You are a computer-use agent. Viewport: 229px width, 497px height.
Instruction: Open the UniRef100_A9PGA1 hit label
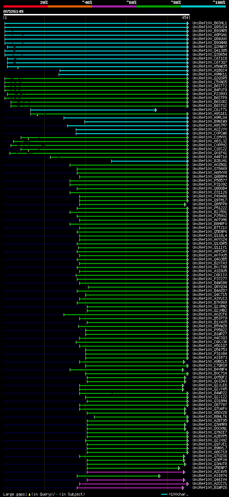[210, 35]
